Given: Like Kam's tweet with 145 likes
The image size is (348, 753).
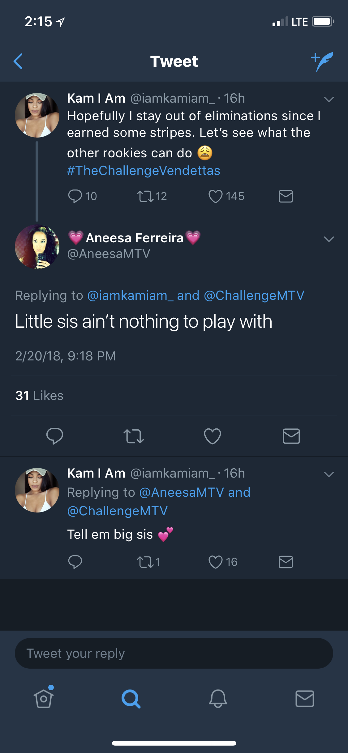Looking at the screenshot, I should tap(216, 196).
